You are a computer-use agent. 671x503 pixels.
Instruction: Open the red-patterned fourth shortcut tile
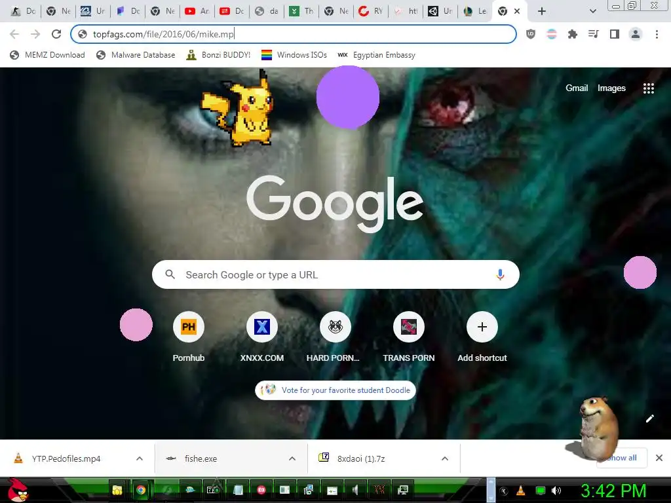point(409,327)
